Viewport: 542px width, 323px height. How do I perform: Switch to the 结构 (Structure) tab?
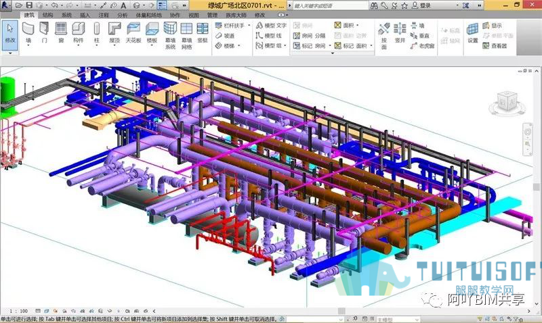click(47, 15)
